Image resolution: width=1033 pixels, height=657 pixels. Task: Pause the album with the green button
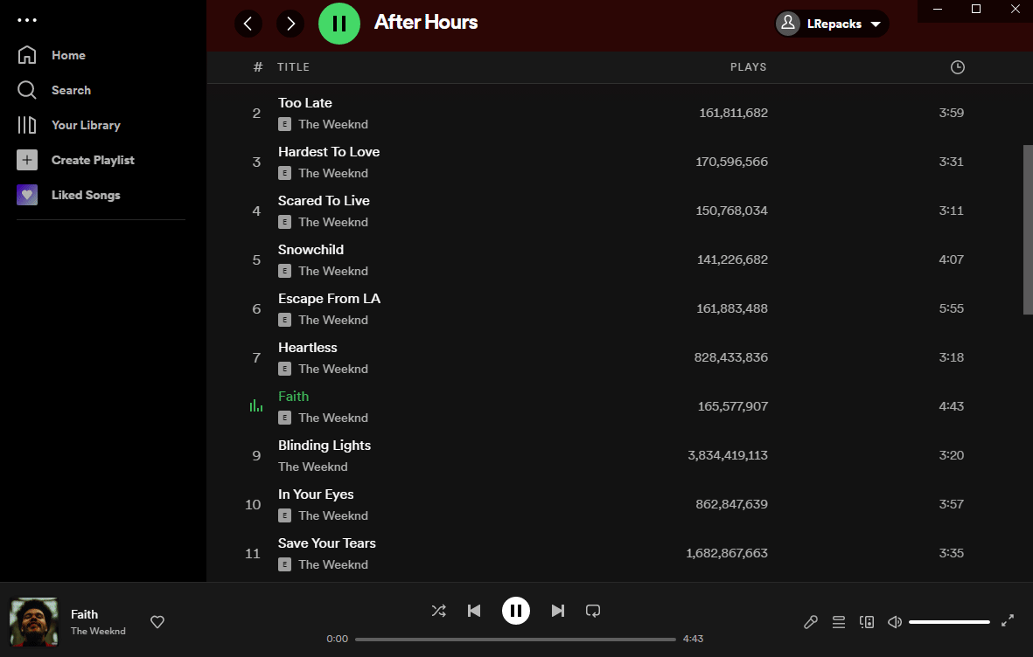pyautogui.click(x=339, y=24)
